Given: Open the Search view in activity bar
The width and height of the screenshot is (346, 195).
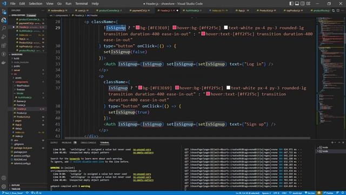Looking at the screenshot, I should click(x=4, y=28).
